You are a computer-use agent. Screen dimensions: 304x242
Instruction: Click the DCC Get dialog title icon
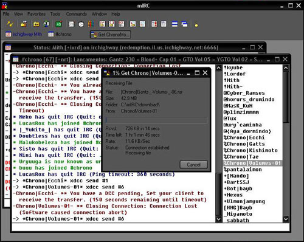click(107, 73)
